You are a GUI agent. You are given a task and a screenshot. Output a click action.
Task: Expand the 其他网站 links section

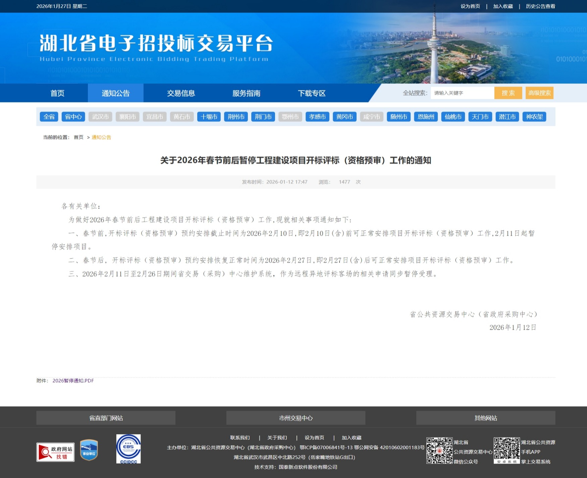(485, 418)
